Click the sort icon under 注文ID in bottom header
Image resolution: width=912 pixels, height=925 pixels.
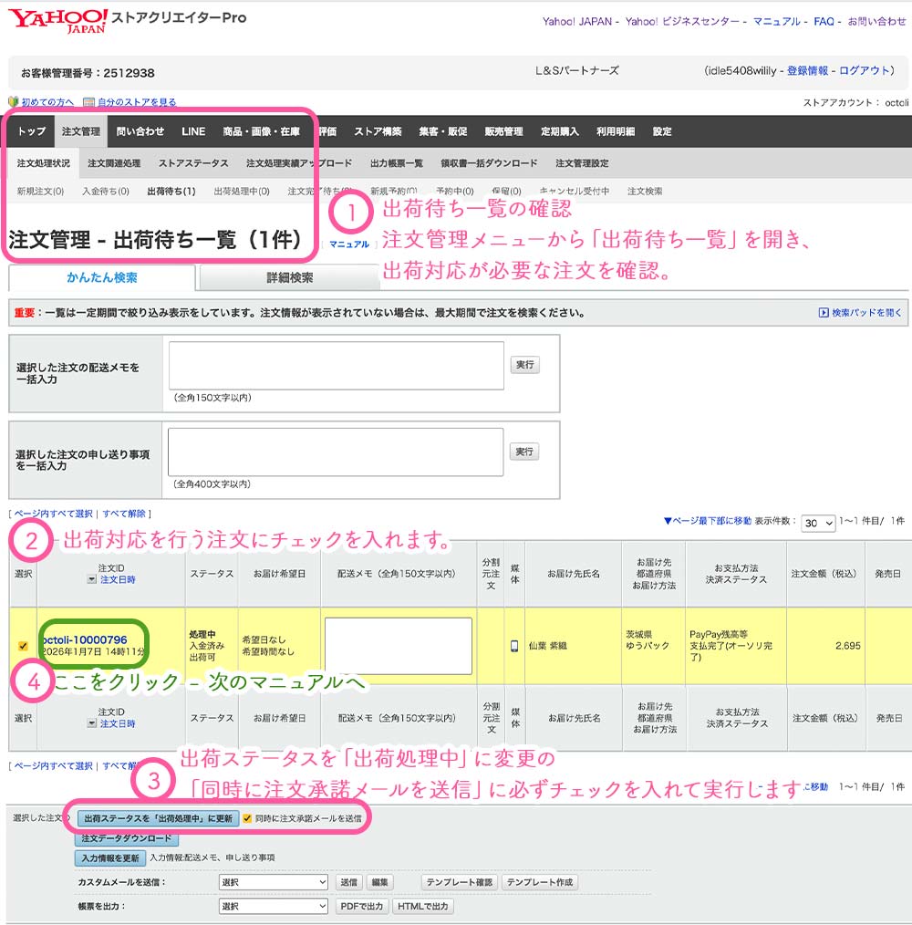click(x=91, y=723)
